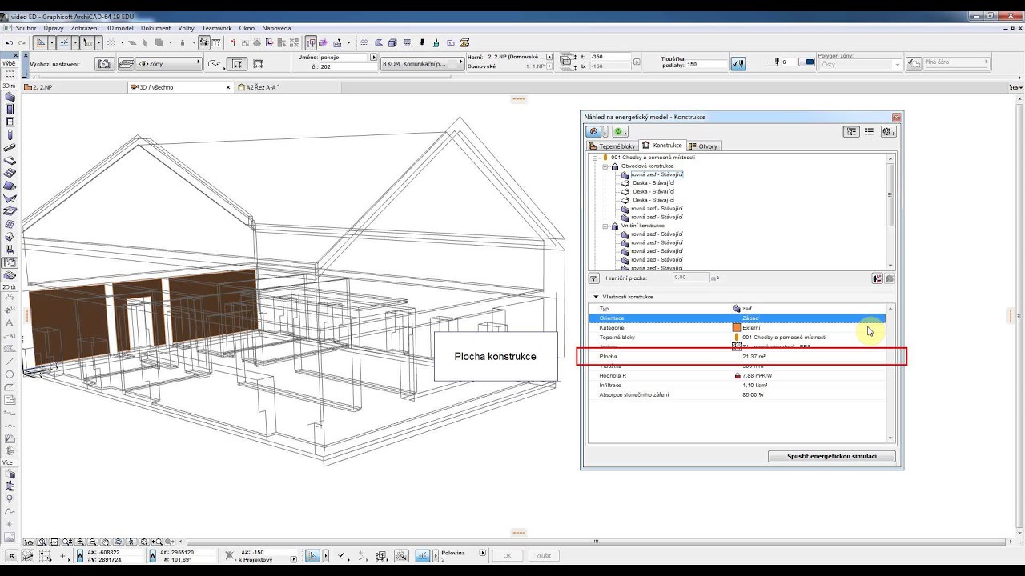
Task: Open the Nápověda menu
Action: [276, 28]
